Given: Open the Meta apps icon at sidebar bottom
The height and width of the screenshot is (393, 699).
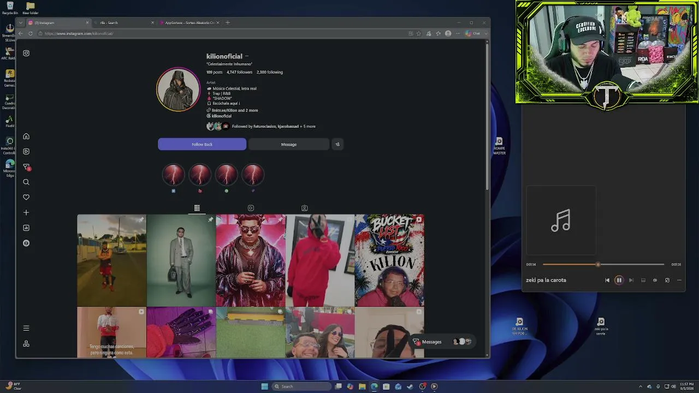Looking at the screenshot, I should click(26, 343).
